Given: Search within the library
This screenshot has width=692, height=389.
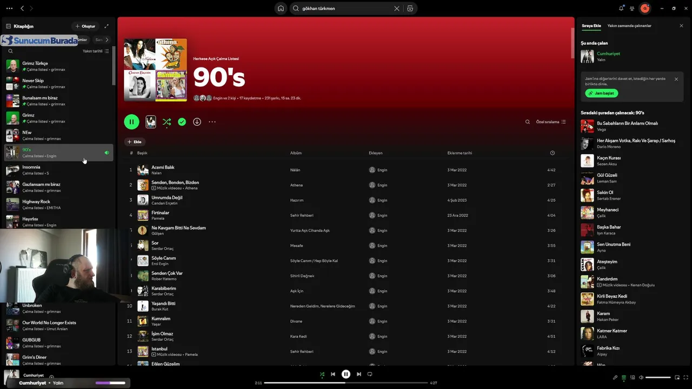Looking at the screenshot, I should tap(10, 51).
